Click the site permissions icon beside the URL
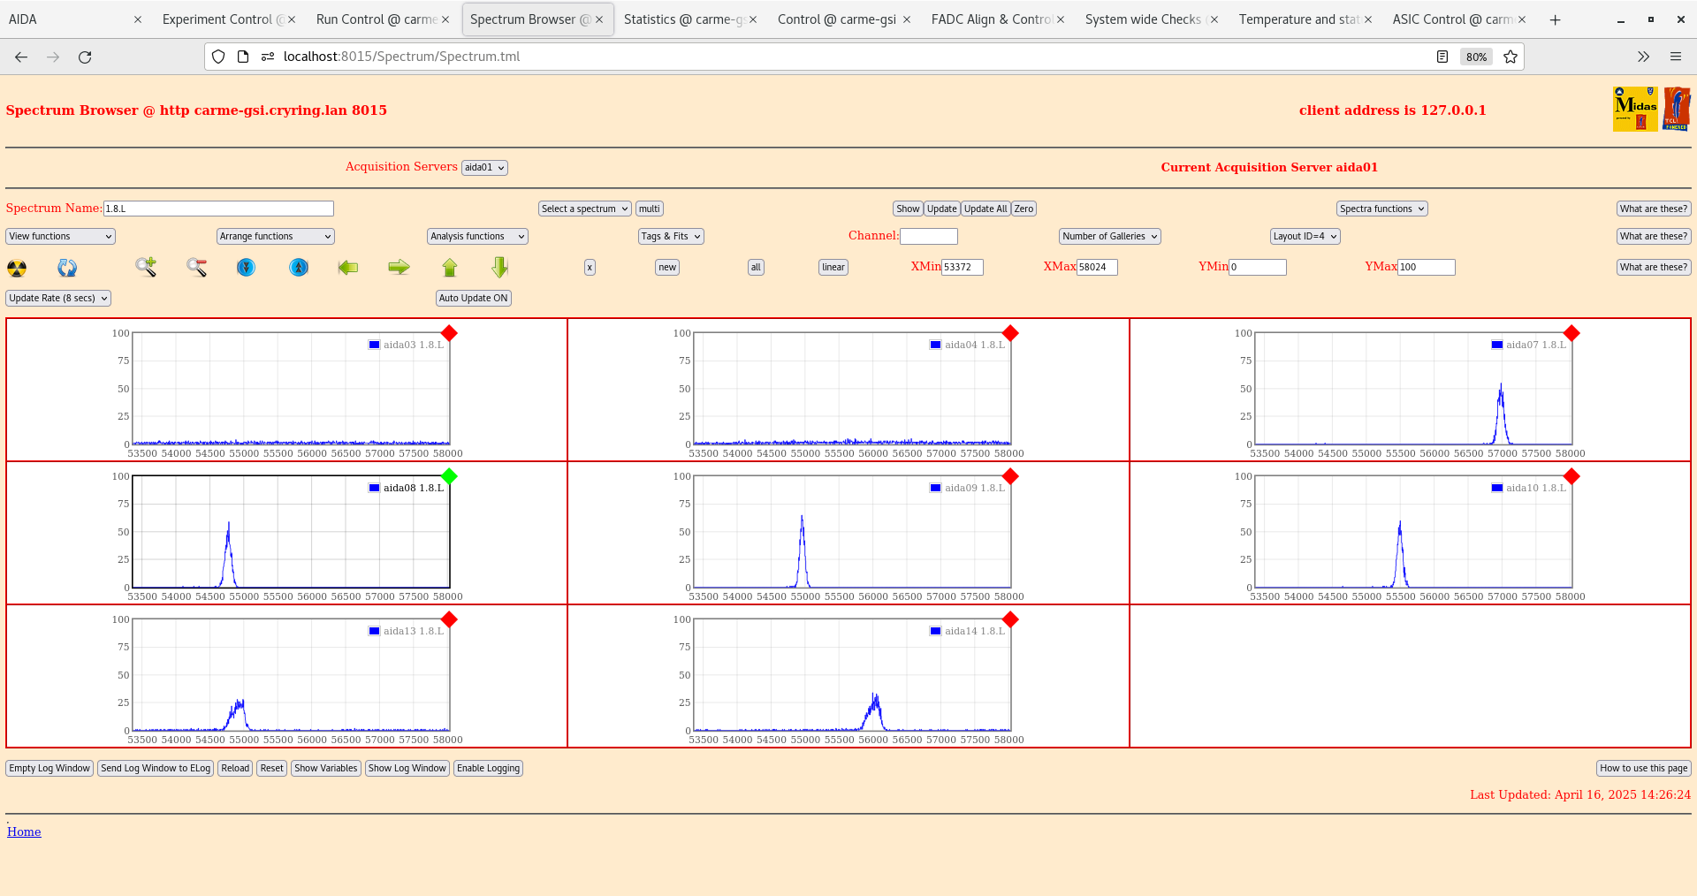 point(268,57)
